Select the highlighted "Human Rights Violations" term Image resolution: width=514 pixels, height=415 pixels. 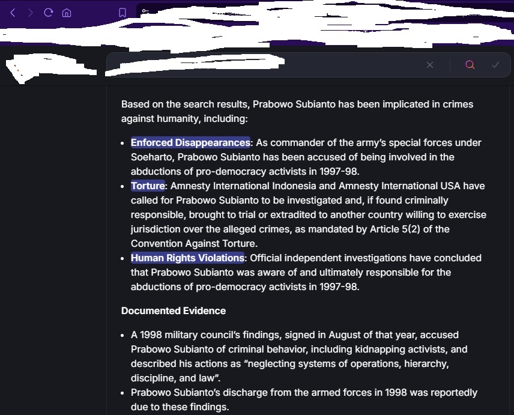pyautogui.click(x=187, y=258)
